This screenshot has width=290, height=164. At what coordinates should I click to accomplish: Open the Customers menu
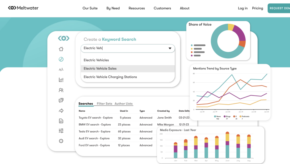[162, 8]
